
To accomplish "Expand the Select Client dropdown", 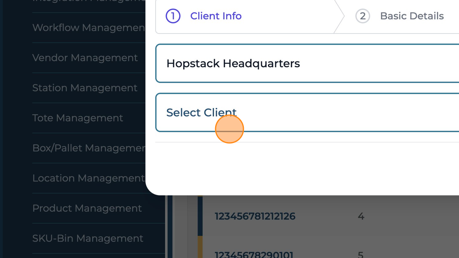I will tap(307, 113).
